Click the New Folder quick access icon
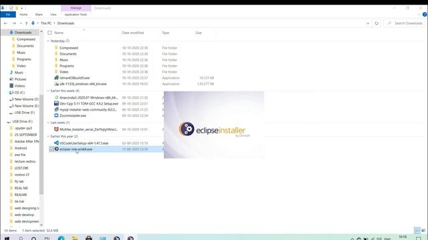Image resolution: width=428 pixels, height=240 pixels. pos(17,8)
